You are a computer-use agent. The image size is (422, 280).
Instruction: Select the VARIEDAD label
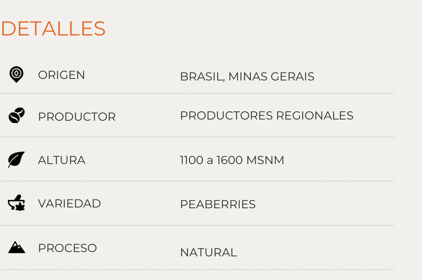point(69,203)
